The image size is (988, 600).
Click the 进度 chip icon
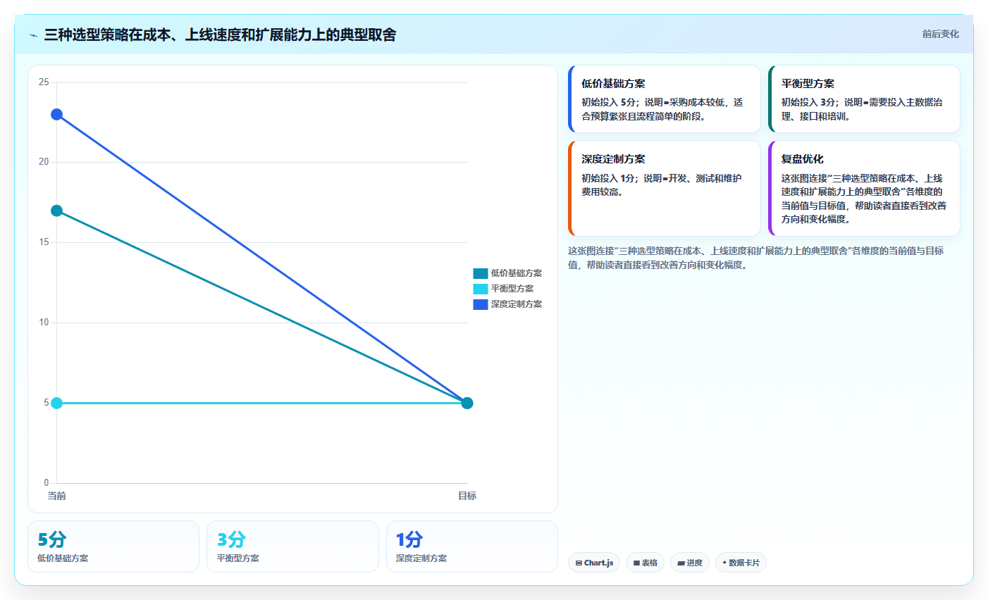(681, 563)
